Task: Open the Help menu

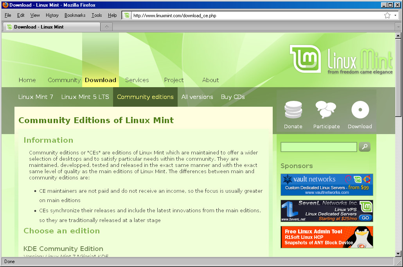Action: (x=112, y=15)
